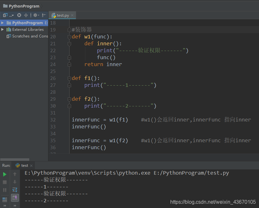Viewport: 259px width, 208px height.
Task: Click fold end marker on line 27
Action: click(69, 85)
